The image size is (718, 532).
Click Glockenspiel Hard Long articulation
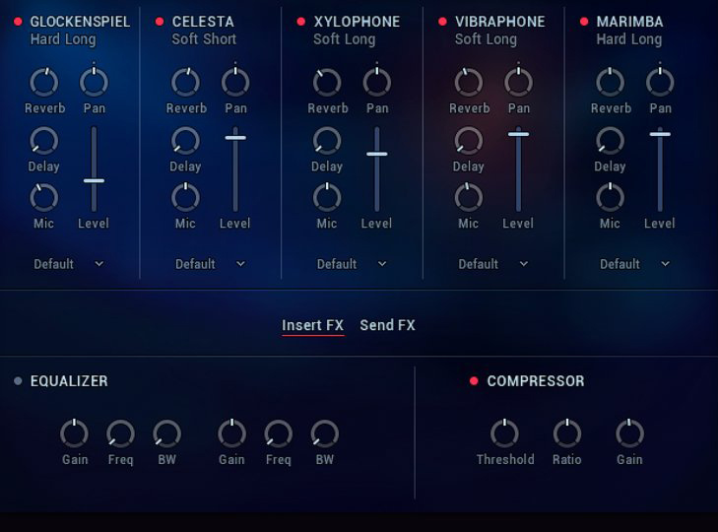(63, 39)
